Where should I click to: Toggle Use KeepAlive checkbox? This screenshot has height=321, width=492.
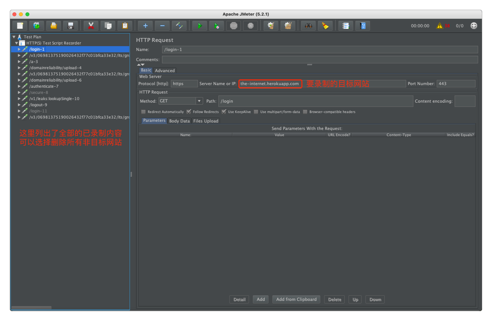[224, 112]
